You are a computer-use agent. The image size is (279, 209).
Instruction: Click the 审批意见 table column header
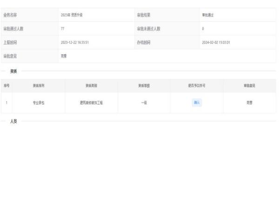250,85
